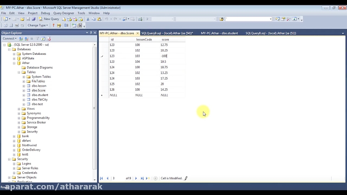Screen dimensions: 347x195
Task: Open the Change Type dropdown
Action: point(37,25)
